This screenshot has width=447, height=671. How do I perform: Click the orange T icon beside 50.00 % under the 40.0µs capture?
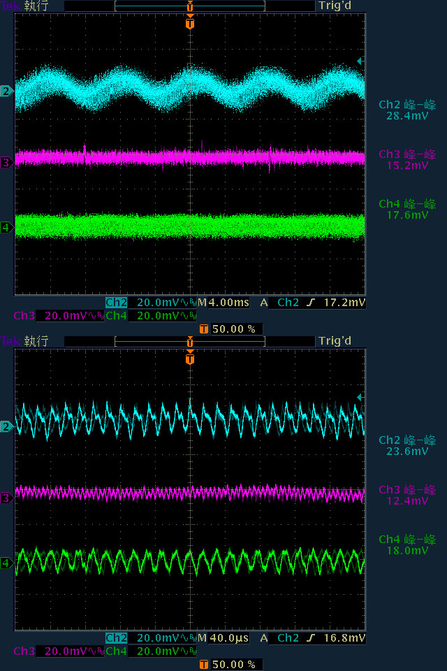204,665
